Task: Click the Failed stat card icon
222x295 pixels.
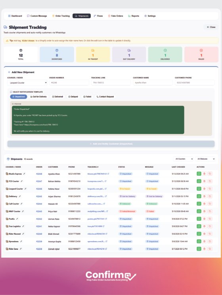Action: [x=201, y=50]
